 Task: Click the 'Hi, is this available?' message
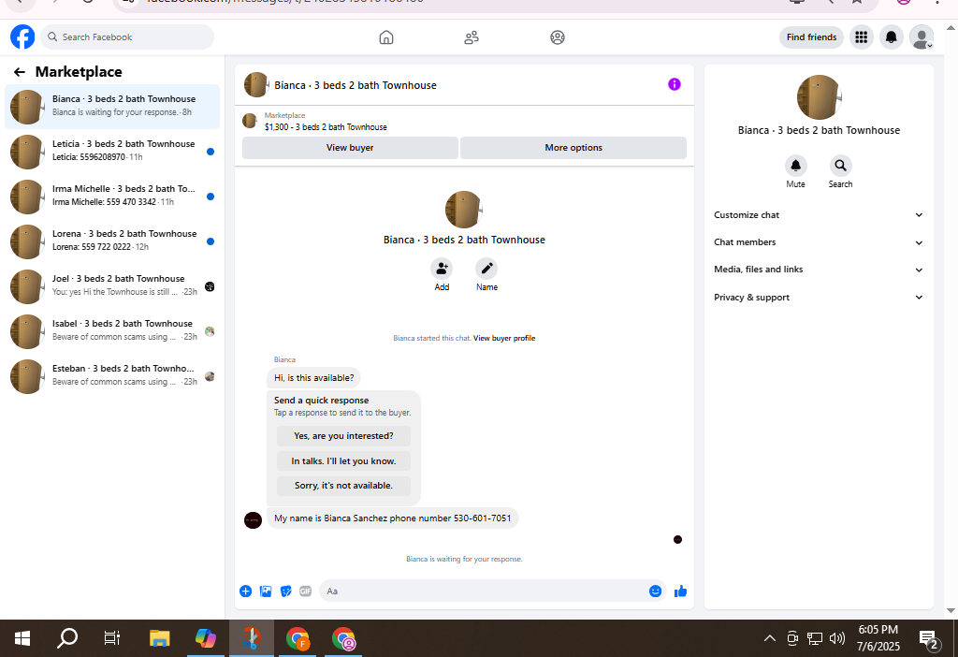[314, 378]
